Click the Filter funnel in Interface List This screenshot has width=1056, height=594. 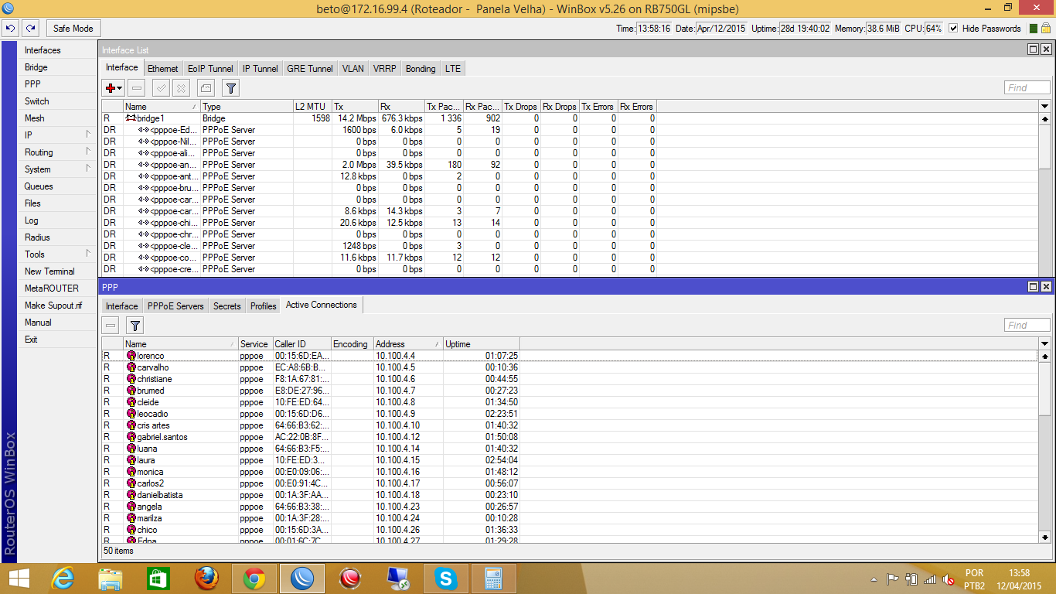tap(230, 87)
